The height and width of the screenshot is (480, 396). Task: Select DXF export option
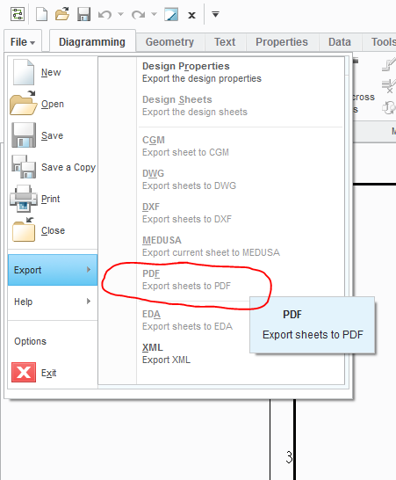tap(241, 213)
